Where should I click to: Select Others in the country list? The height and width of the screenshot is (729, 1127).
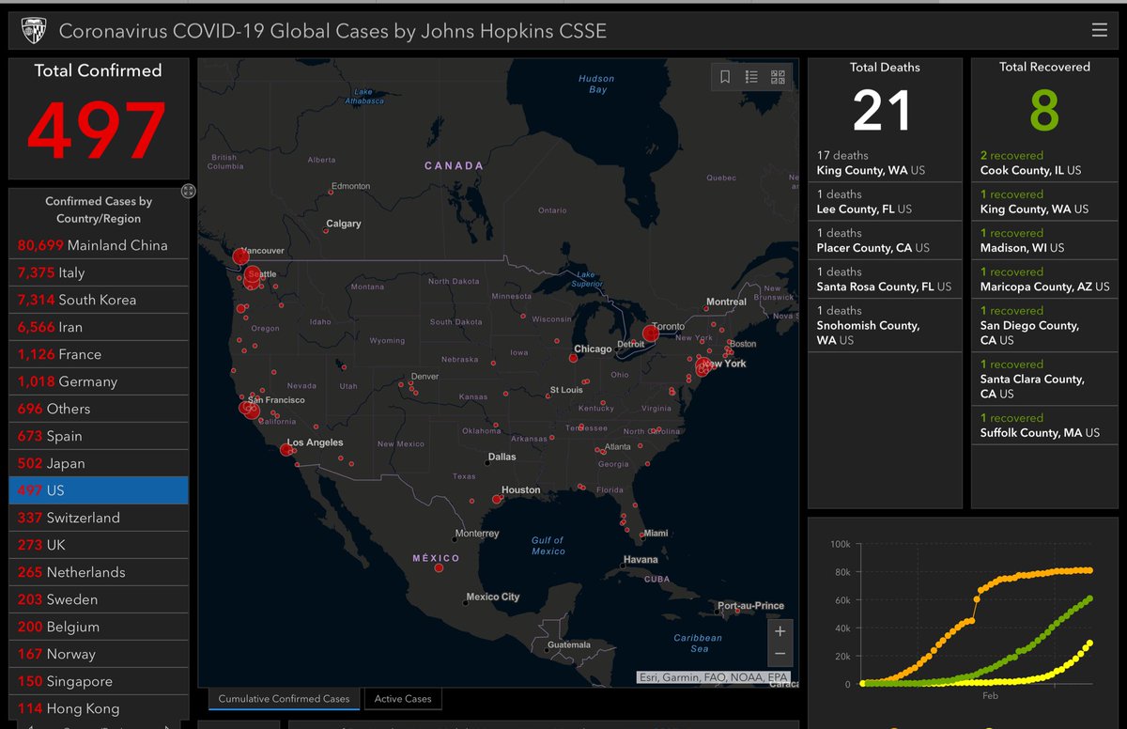[99, 409]
